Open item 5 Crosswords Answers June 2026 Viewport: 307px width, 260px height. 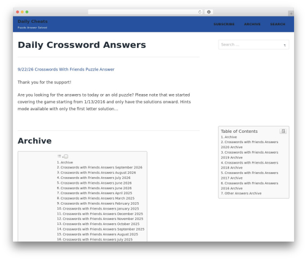point(94,183)
